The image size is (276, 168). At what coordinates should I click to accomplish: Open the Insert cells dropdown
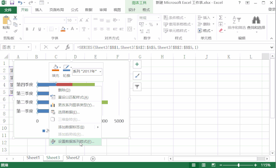[x=206, y=18]
